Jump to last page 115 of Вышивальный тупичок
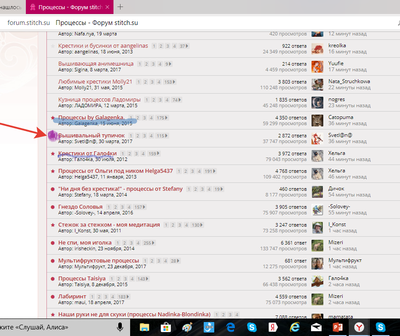The width and height of the screenshot is (400, 336). (x=162, y=136)
